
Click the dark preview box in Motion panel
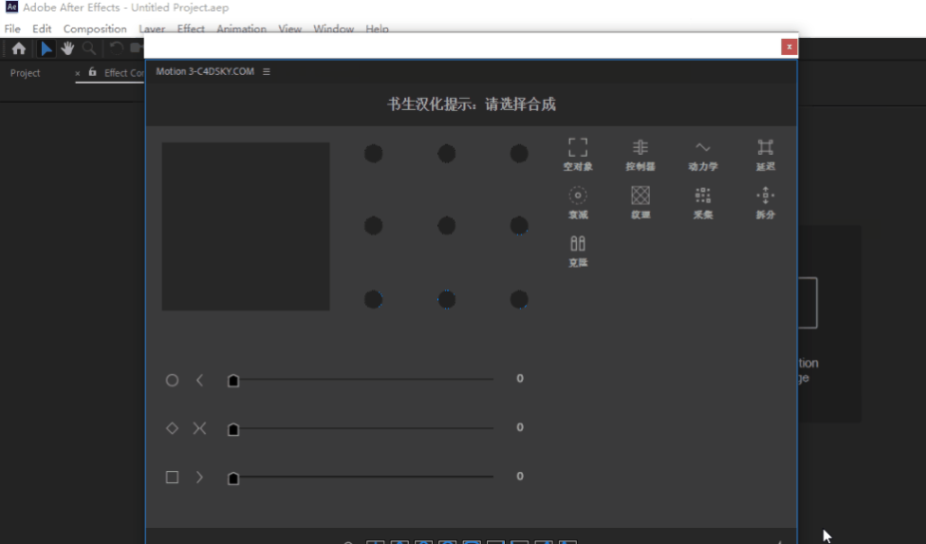[x=245, y=227]
